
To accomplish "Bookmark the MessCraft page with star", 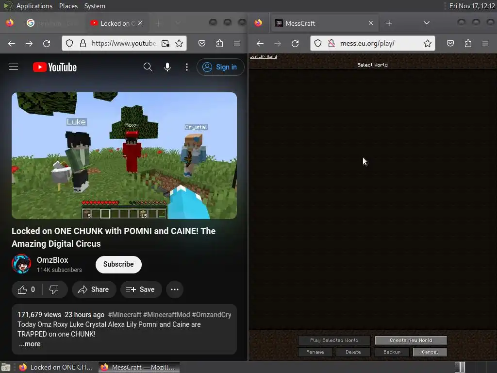I will 428,43.
